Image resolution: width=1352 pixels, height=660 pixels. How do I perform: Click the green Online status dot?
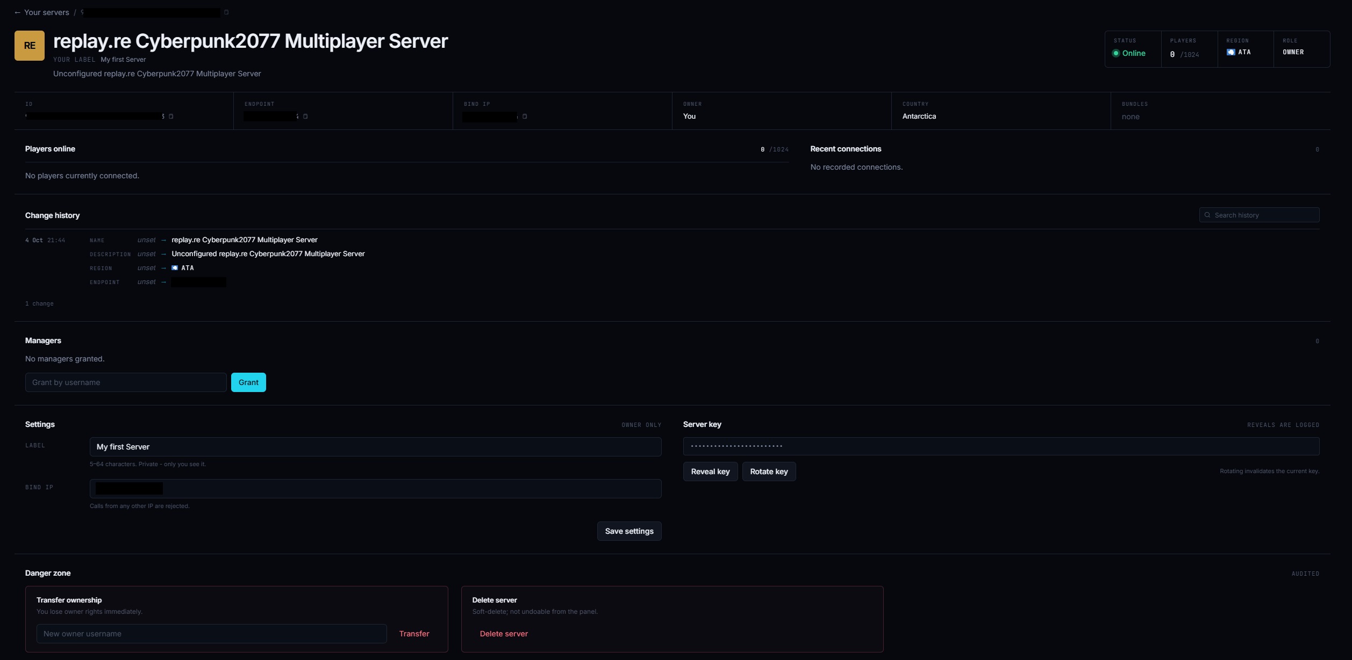point(1116,53)
